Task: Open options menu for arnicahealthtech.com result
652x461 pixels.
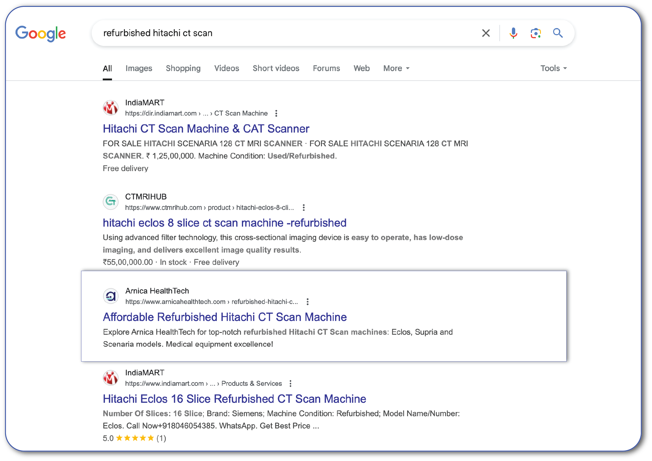Action: coord(308,302)
